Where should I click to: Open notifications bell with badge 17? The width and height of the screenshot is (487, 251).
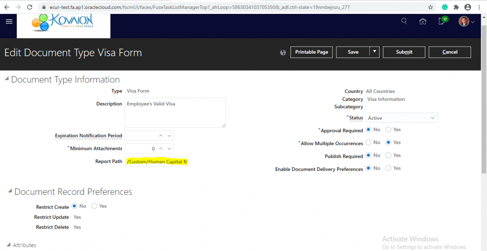pyautogui.click(x=442, y=21)
